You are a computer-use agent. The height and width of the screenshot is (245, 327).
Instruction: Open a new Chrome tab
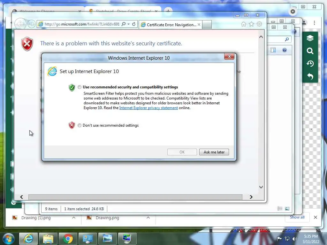tap(168, 11)
